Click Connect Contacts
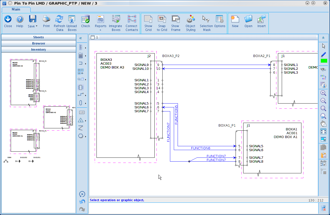 point(132,23)
